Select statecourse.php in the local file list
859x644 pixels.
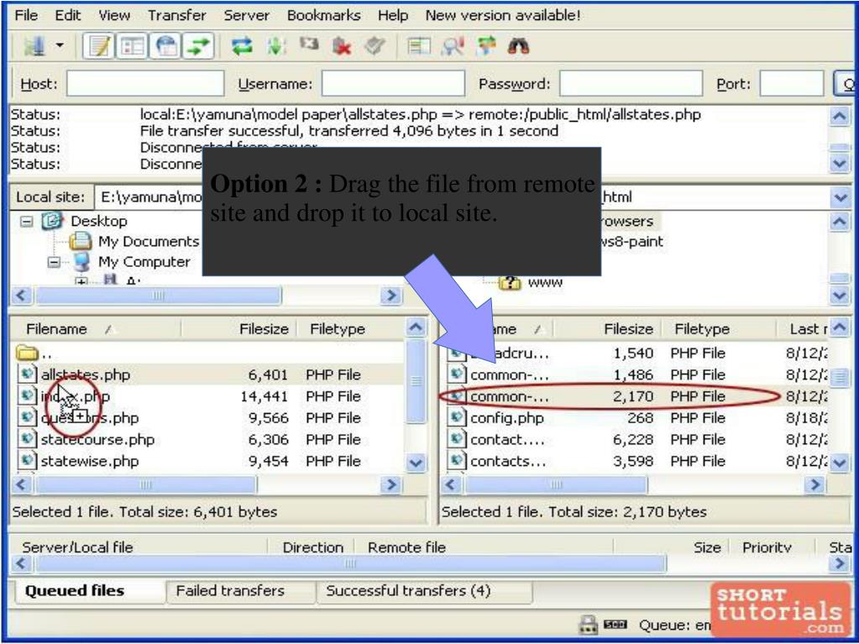point(97,440)
